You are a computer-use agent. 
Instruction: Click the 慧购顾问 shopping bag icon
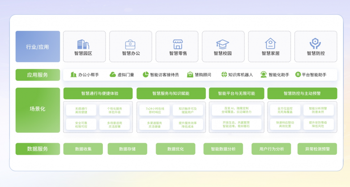click(190, 75)
